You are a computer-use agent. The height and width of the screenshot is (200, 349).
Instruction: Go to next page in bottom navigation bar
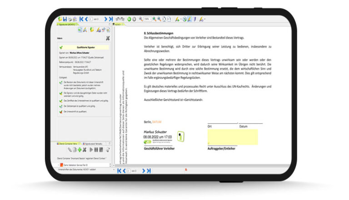[144, 171]
